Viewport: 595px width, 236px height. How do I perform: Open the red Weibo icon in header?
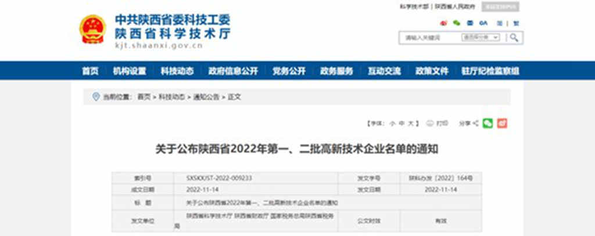click(x=443, y=23)
